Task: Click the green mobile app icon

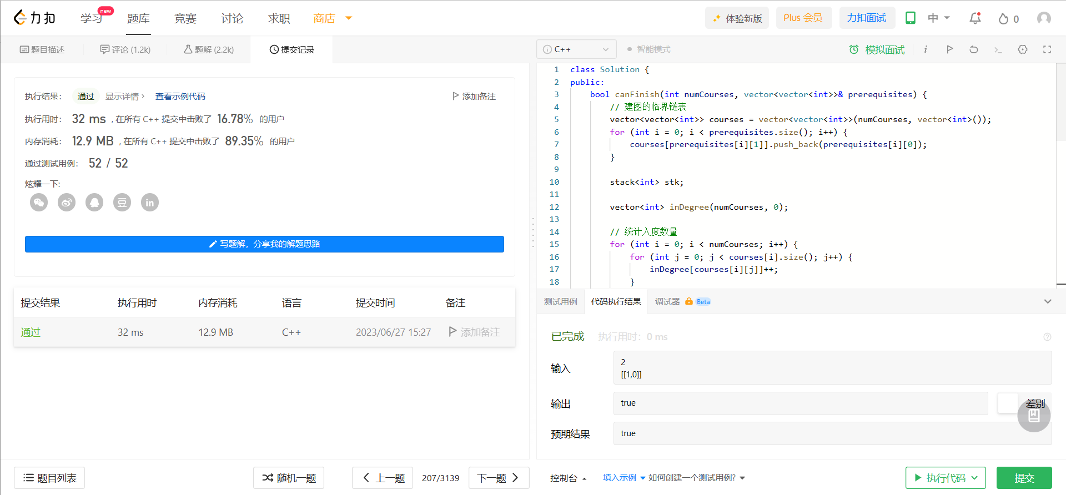Action: click(x=911, y=18)
